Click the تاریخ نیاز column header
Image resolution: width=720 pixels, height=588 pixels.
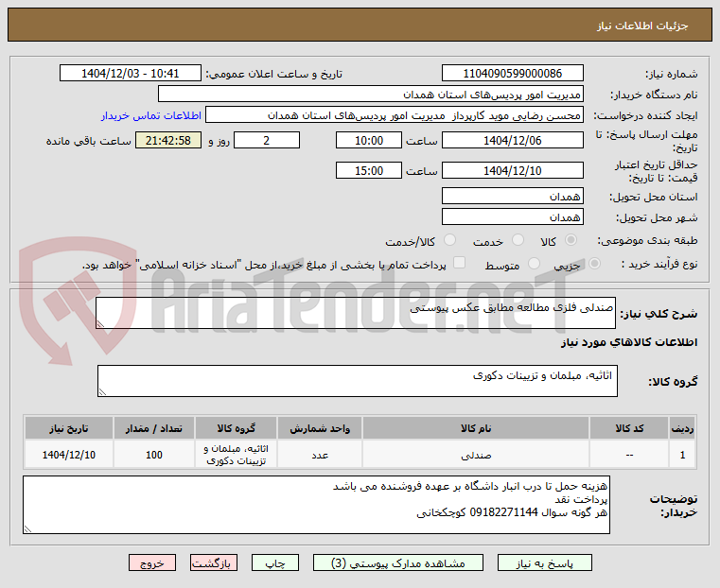69,428
